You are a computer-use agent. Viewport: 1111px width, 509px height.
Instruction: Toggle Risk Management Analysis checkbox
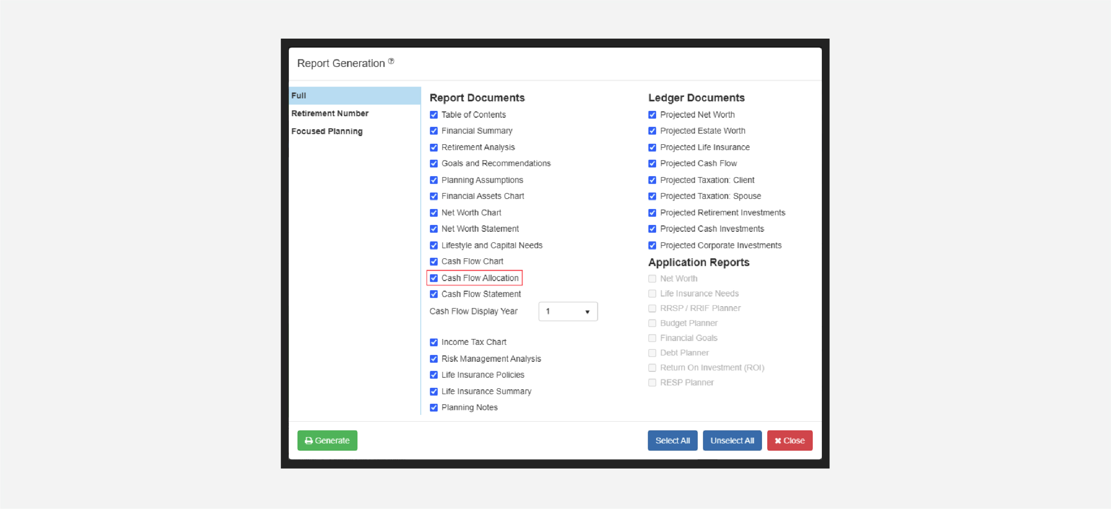click(434, 359)
